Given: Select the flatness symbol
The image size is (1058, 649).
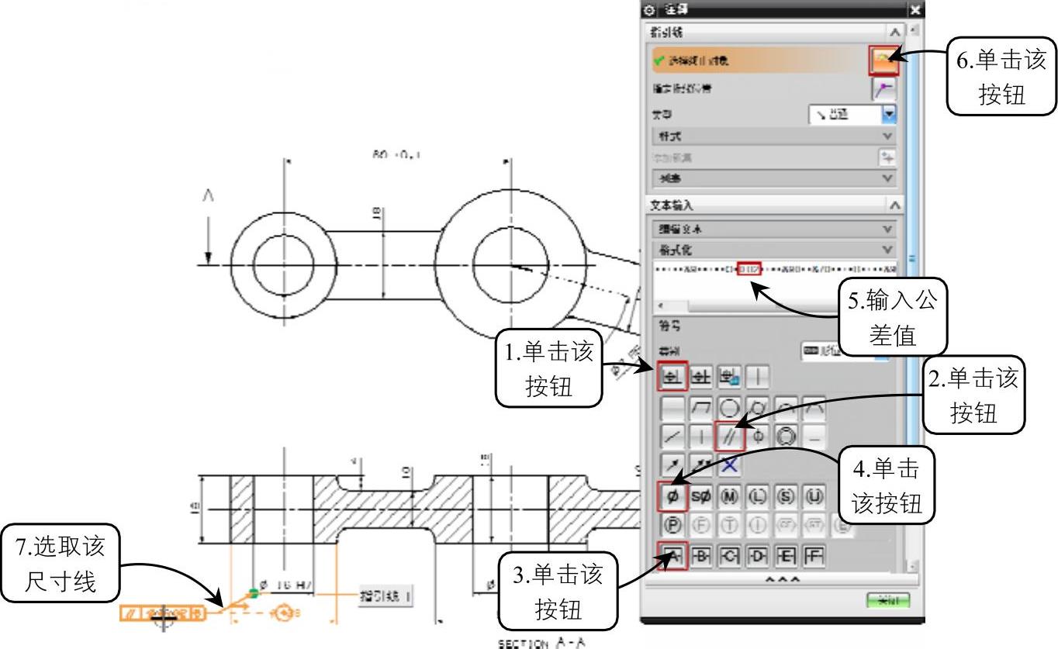Looking at the screenshot, I should coord(701,408).
